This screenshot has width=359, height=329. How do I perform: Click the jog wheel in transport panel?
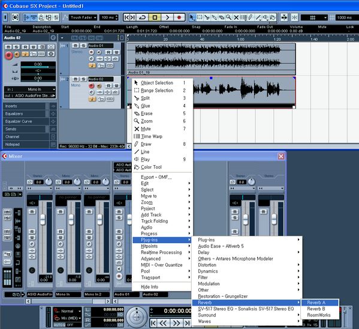pyautogui.click(x=137, y=317)
